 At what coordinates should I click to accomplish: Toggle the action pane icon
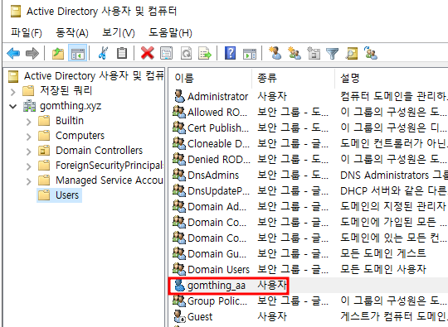click(250, 53)
